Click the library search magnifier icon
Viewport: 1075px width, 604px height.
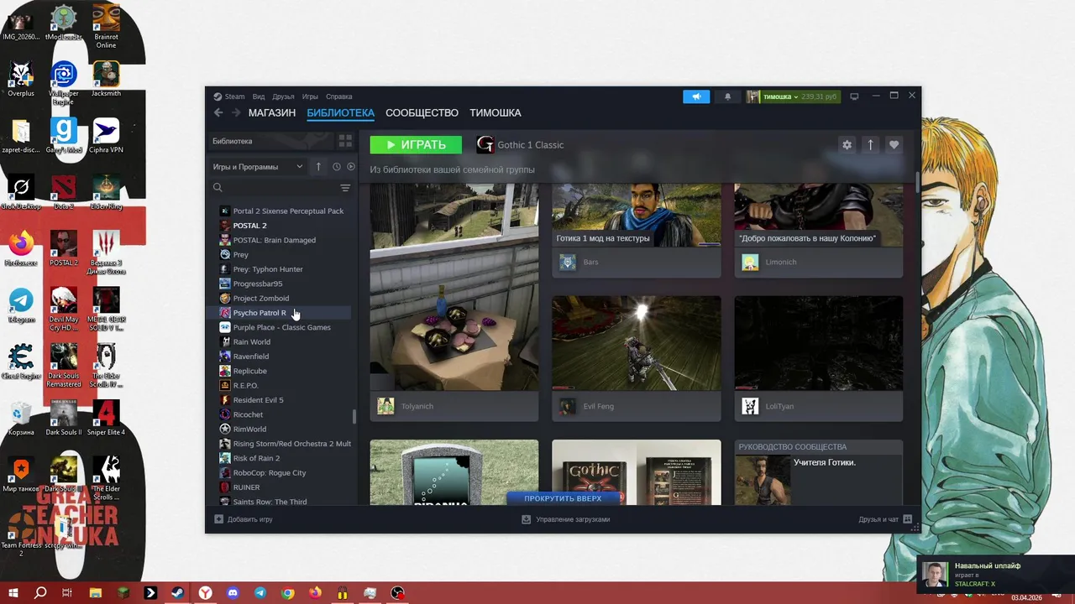pyautogui.click(x=218, y=188)
